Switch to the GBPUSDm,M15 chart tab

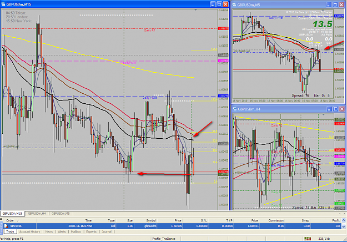coord(12,214)
